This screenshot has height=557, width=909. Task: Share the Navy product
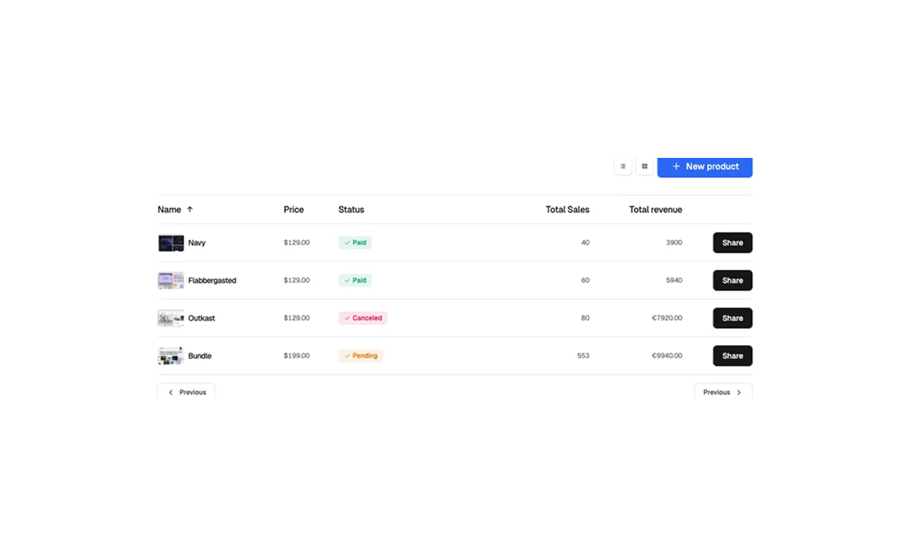click(x=733, y=243)
